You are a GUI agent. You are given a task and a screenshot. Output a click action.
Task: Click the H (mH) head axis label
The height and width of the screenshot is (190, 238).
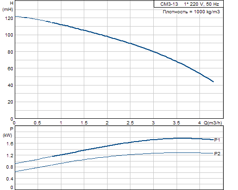(8, 6)
